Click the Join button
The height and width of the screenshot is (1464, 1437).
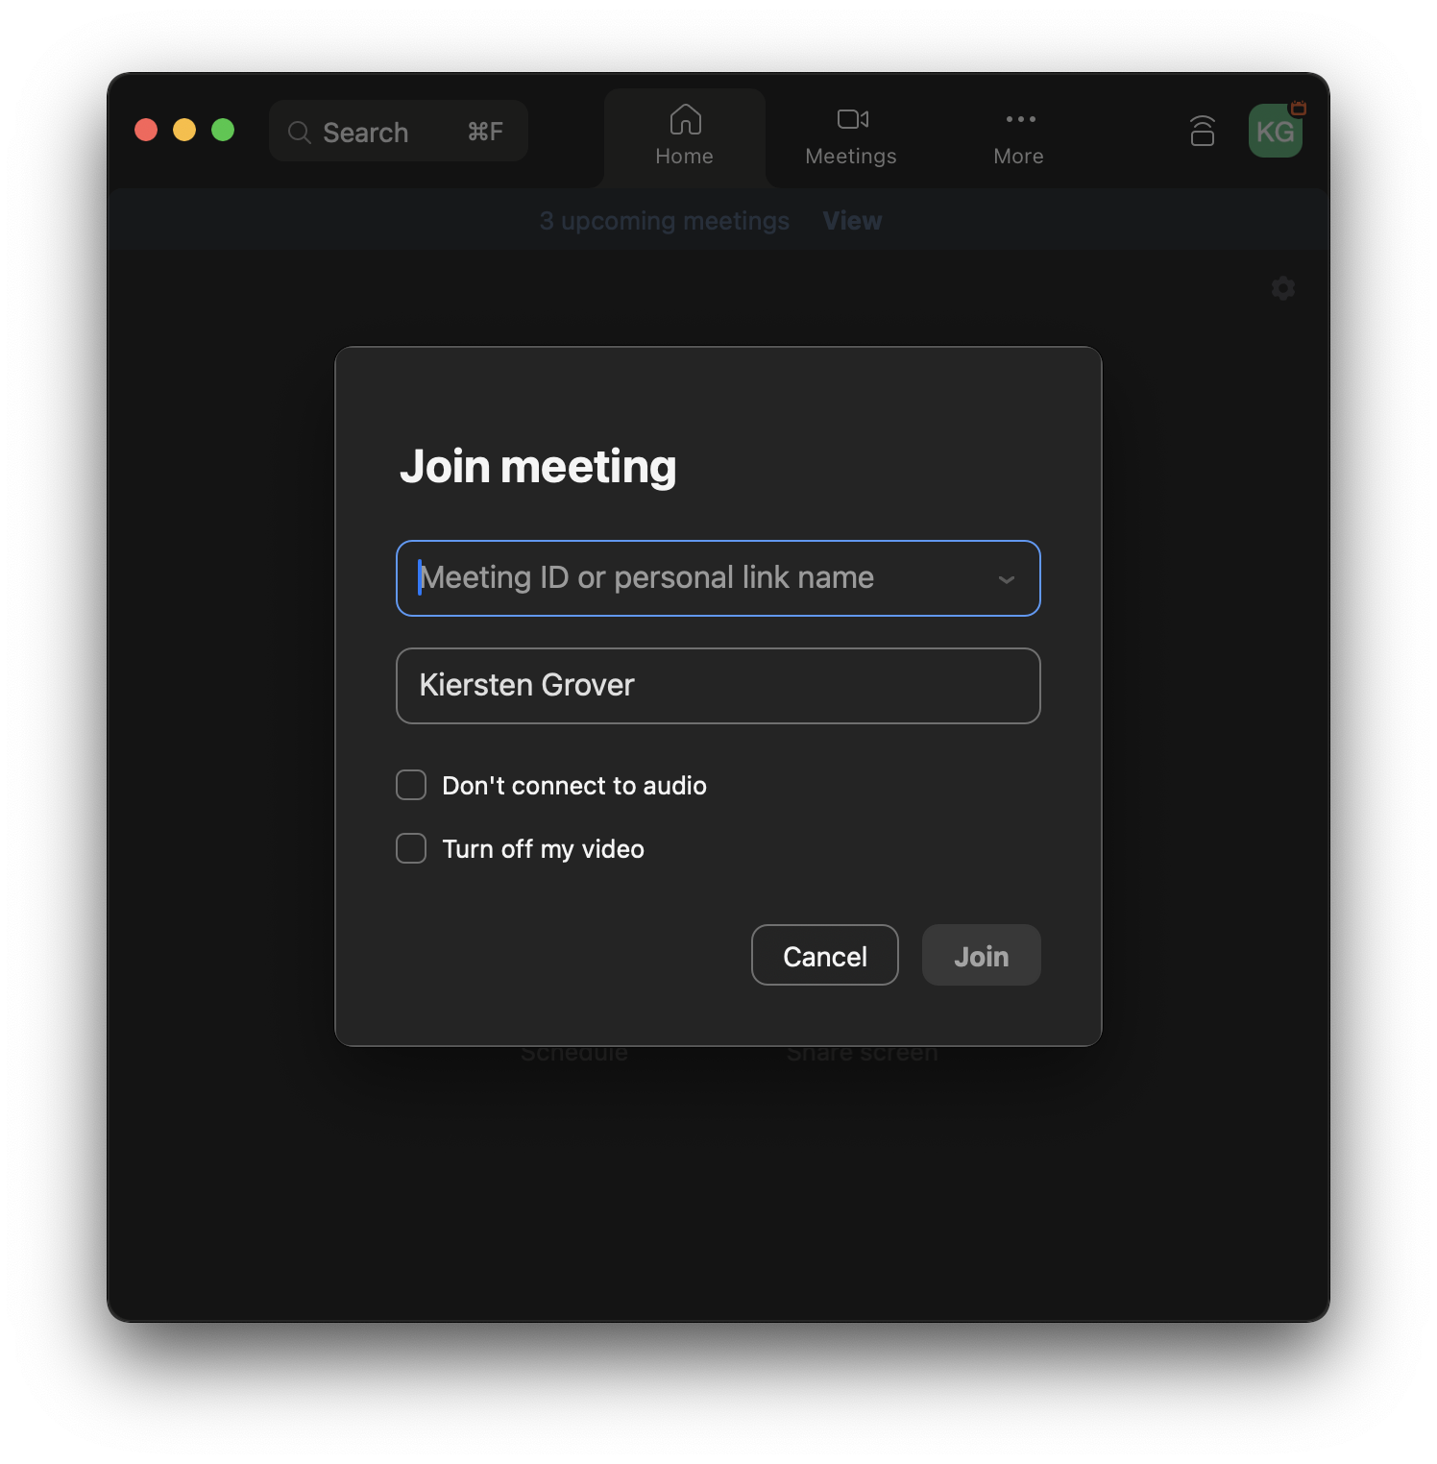981,956
